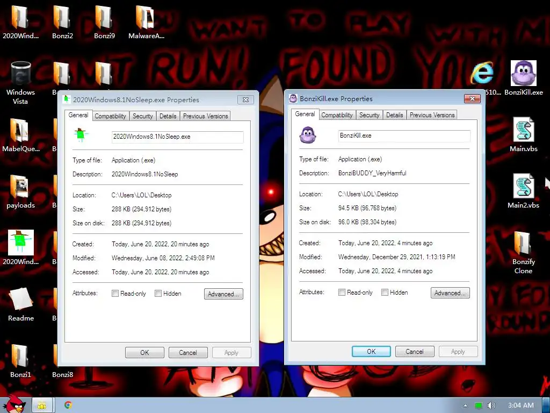Open the MabelQue... folder icon

click(20, 135)
